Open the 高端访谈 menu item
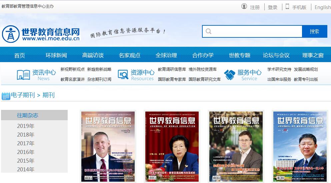 click(93, 55)
